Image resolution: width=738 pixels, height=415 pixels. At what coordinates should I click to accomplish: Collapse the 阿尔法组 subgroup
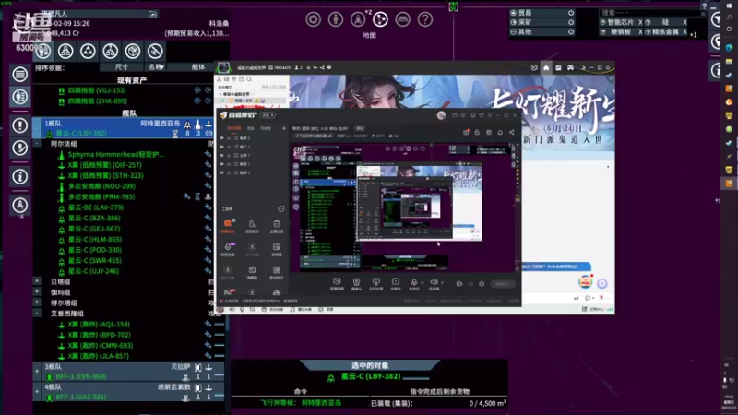37,144
